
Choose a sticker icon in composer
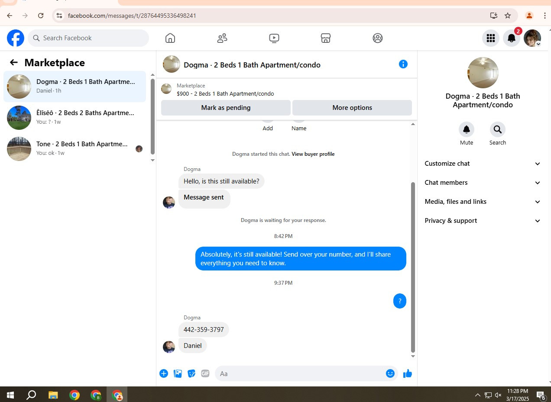click(x=191, y=373)
